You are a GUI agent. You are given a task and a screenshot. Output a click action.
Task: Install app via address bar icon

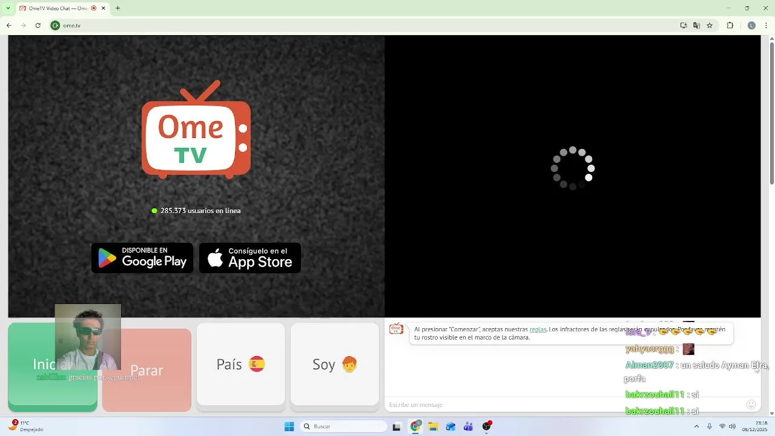tap(684, 25)
